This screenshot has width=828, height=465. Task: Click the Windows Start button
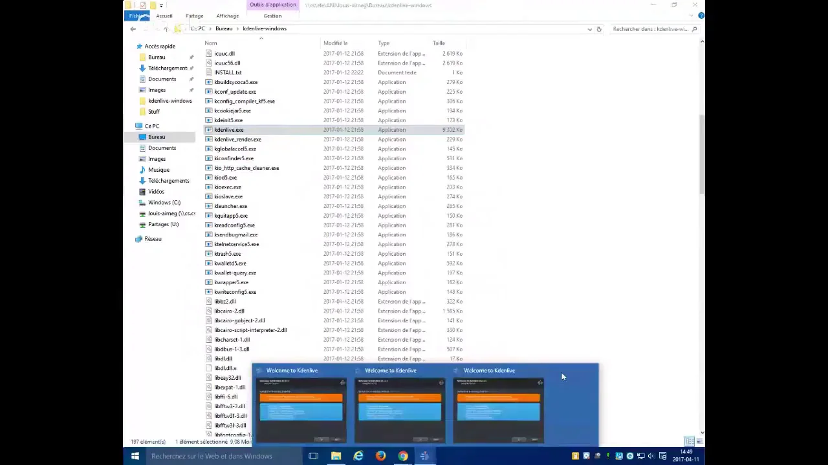tap(135, 456)
